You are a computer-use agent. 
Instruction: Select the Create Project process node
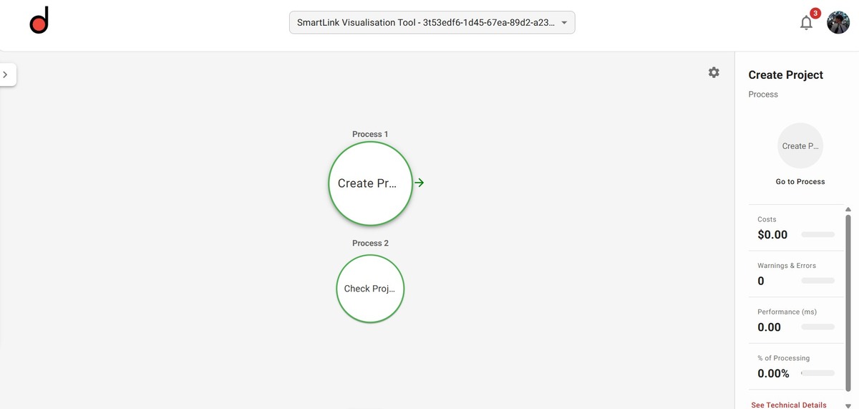[x=370, y=183]
